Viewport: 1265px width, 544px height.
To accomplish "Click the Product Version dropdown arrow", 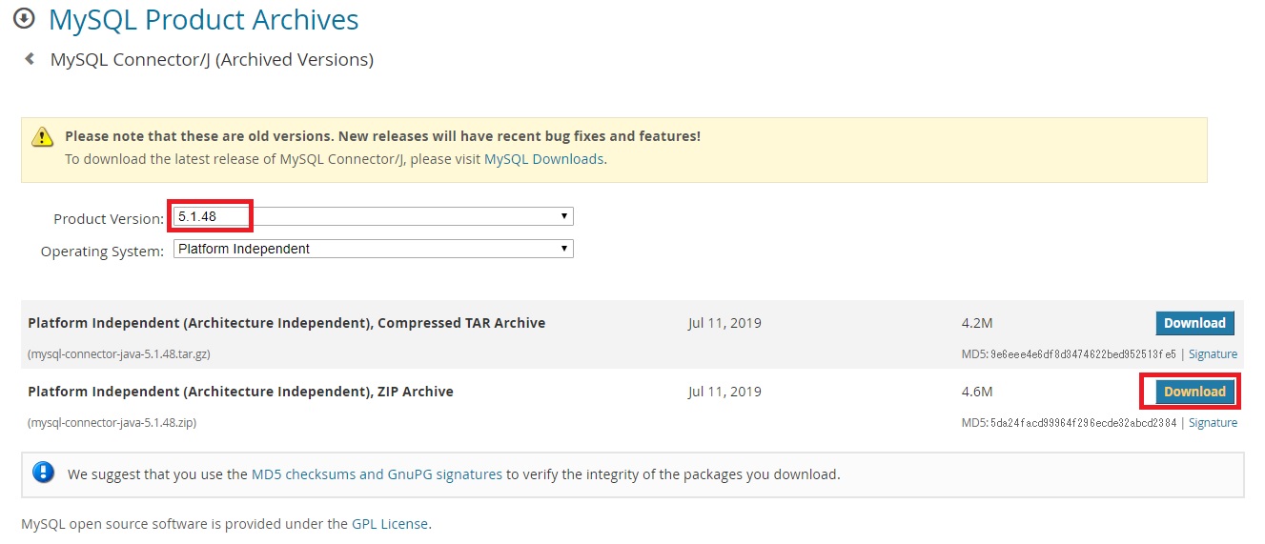I will [564, 217].
